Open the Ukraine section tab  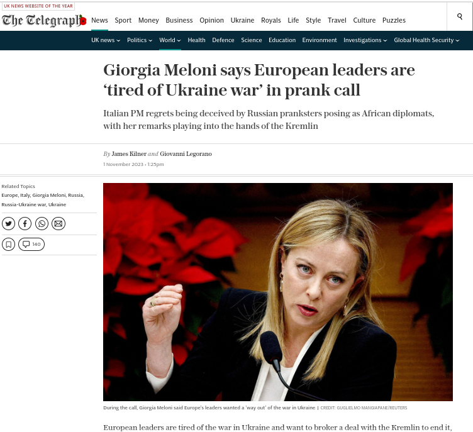point(242,20)
